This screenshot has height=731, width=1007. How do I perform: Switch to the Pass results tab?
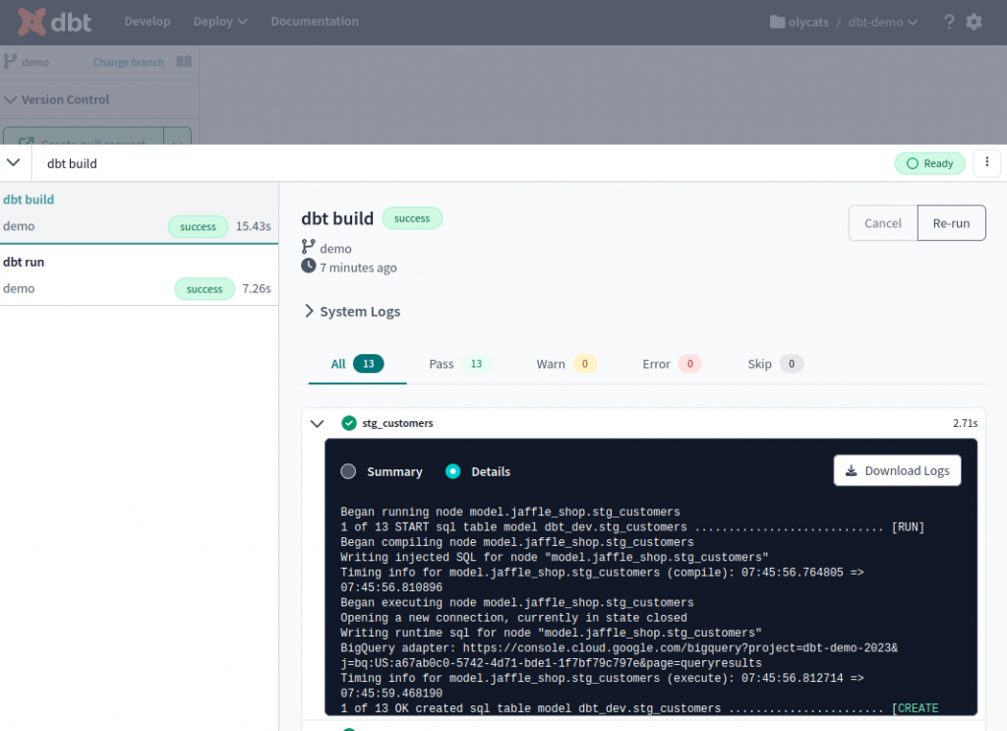coord(459,364)
